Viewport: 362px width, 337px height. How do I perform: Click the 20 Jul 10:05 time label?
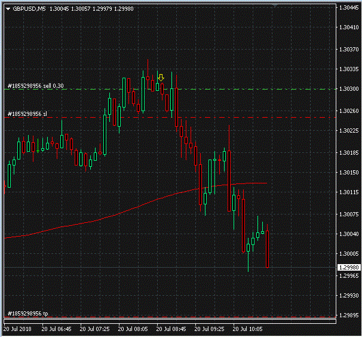pos(248,329)
